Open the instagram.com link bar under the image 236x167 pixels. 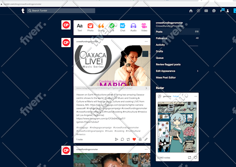point(112,88)
